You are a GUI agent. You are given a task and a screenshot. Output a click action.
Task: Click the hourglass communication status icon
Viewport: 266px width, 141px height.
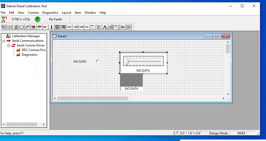[3, 19]
